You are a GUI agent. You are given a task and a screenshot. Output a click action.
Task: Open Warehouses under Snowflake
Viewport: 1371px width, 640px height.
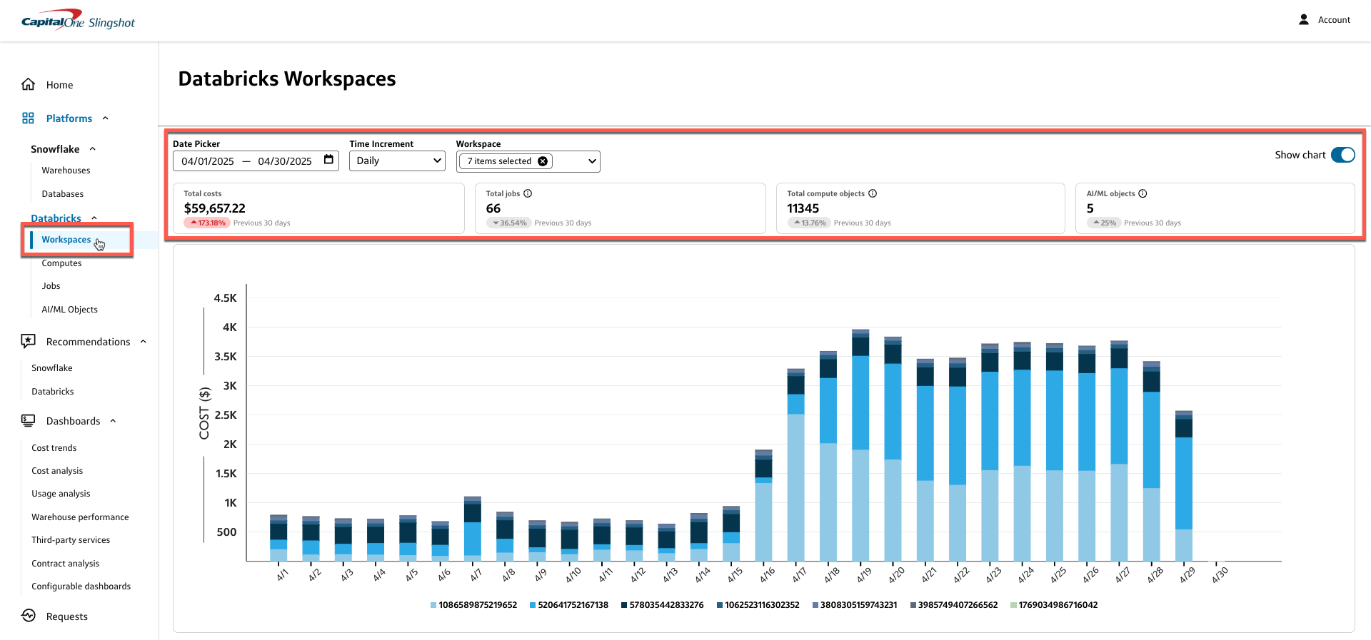[66, 171]
